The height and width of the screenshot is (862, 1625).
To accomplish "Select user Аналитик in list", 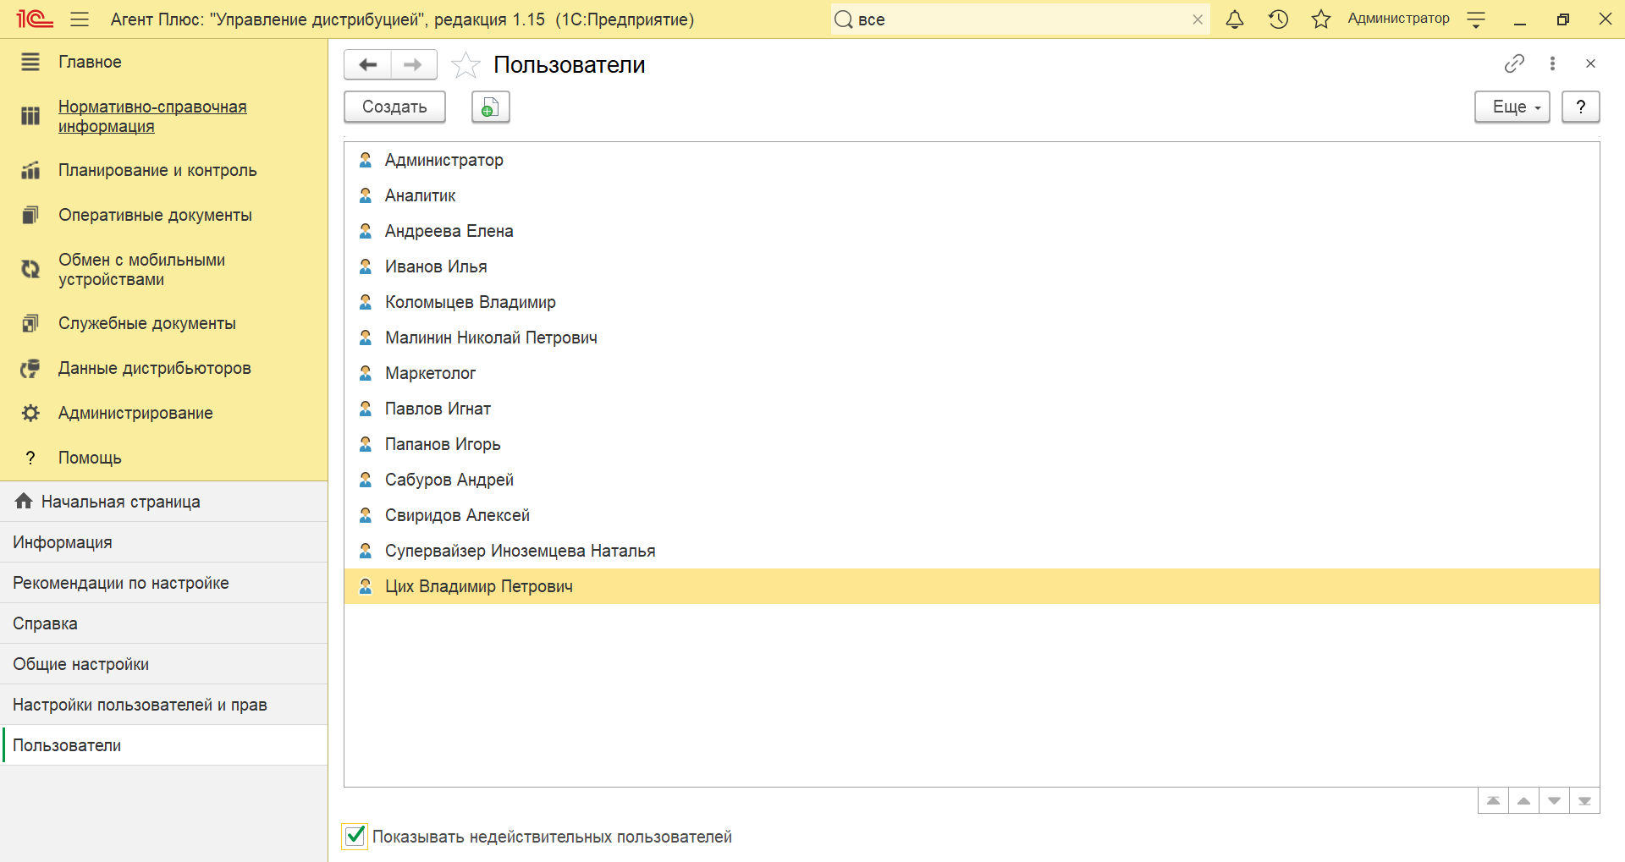I will 972,195.
